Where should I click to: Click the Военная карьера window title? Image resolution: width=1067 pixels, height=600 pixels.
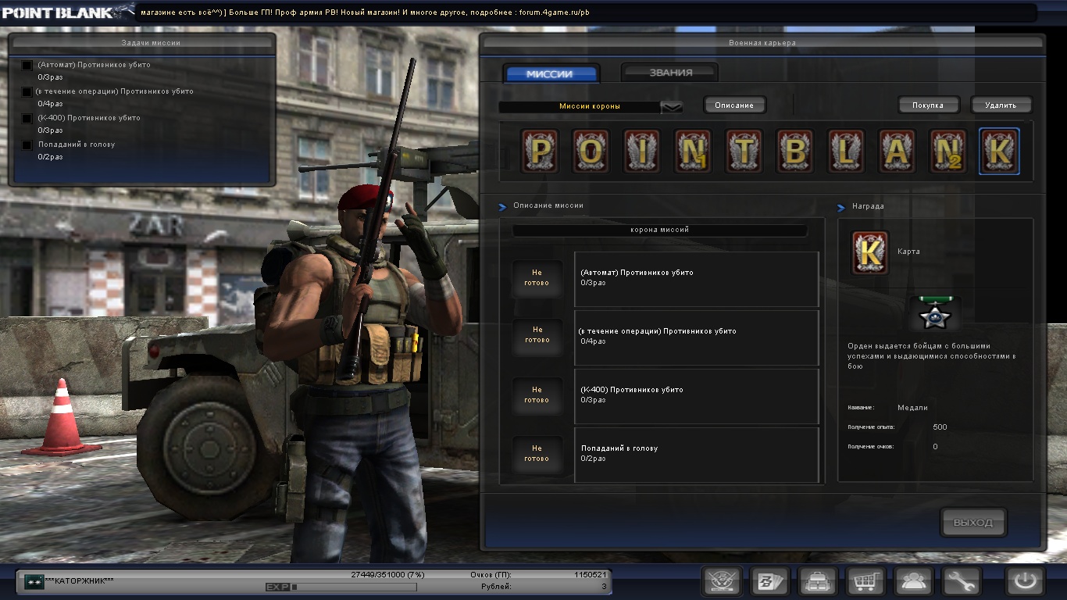tap(762, 43)
